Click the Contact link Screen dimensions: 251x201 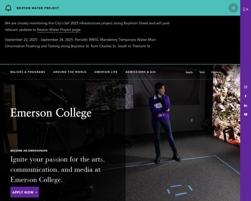[x=215, y=72]
